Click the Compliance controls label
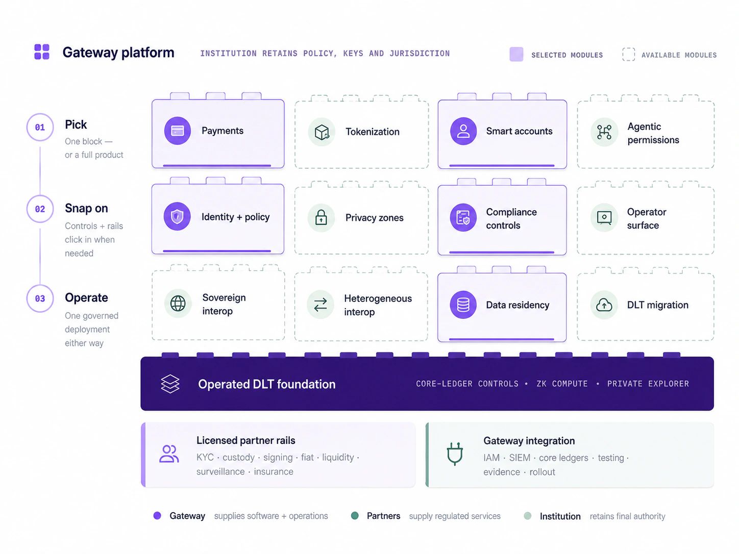Viewport: 739px width, 554px height. [511, 219]
